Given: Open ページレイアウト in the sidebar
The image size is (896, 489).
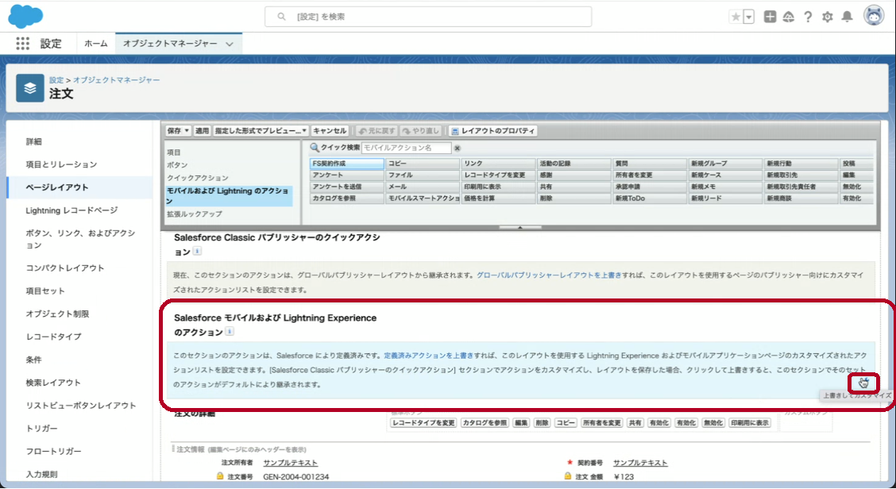Looking at the screenshot, I should 56,187.
